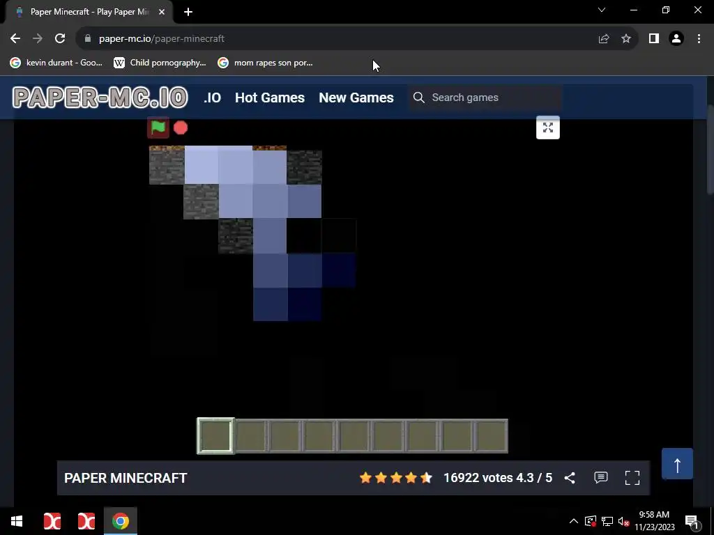Screen dimensions: 714x535
Task: Select the eighth hotbar slot
Action: click(x=457, y=436)
